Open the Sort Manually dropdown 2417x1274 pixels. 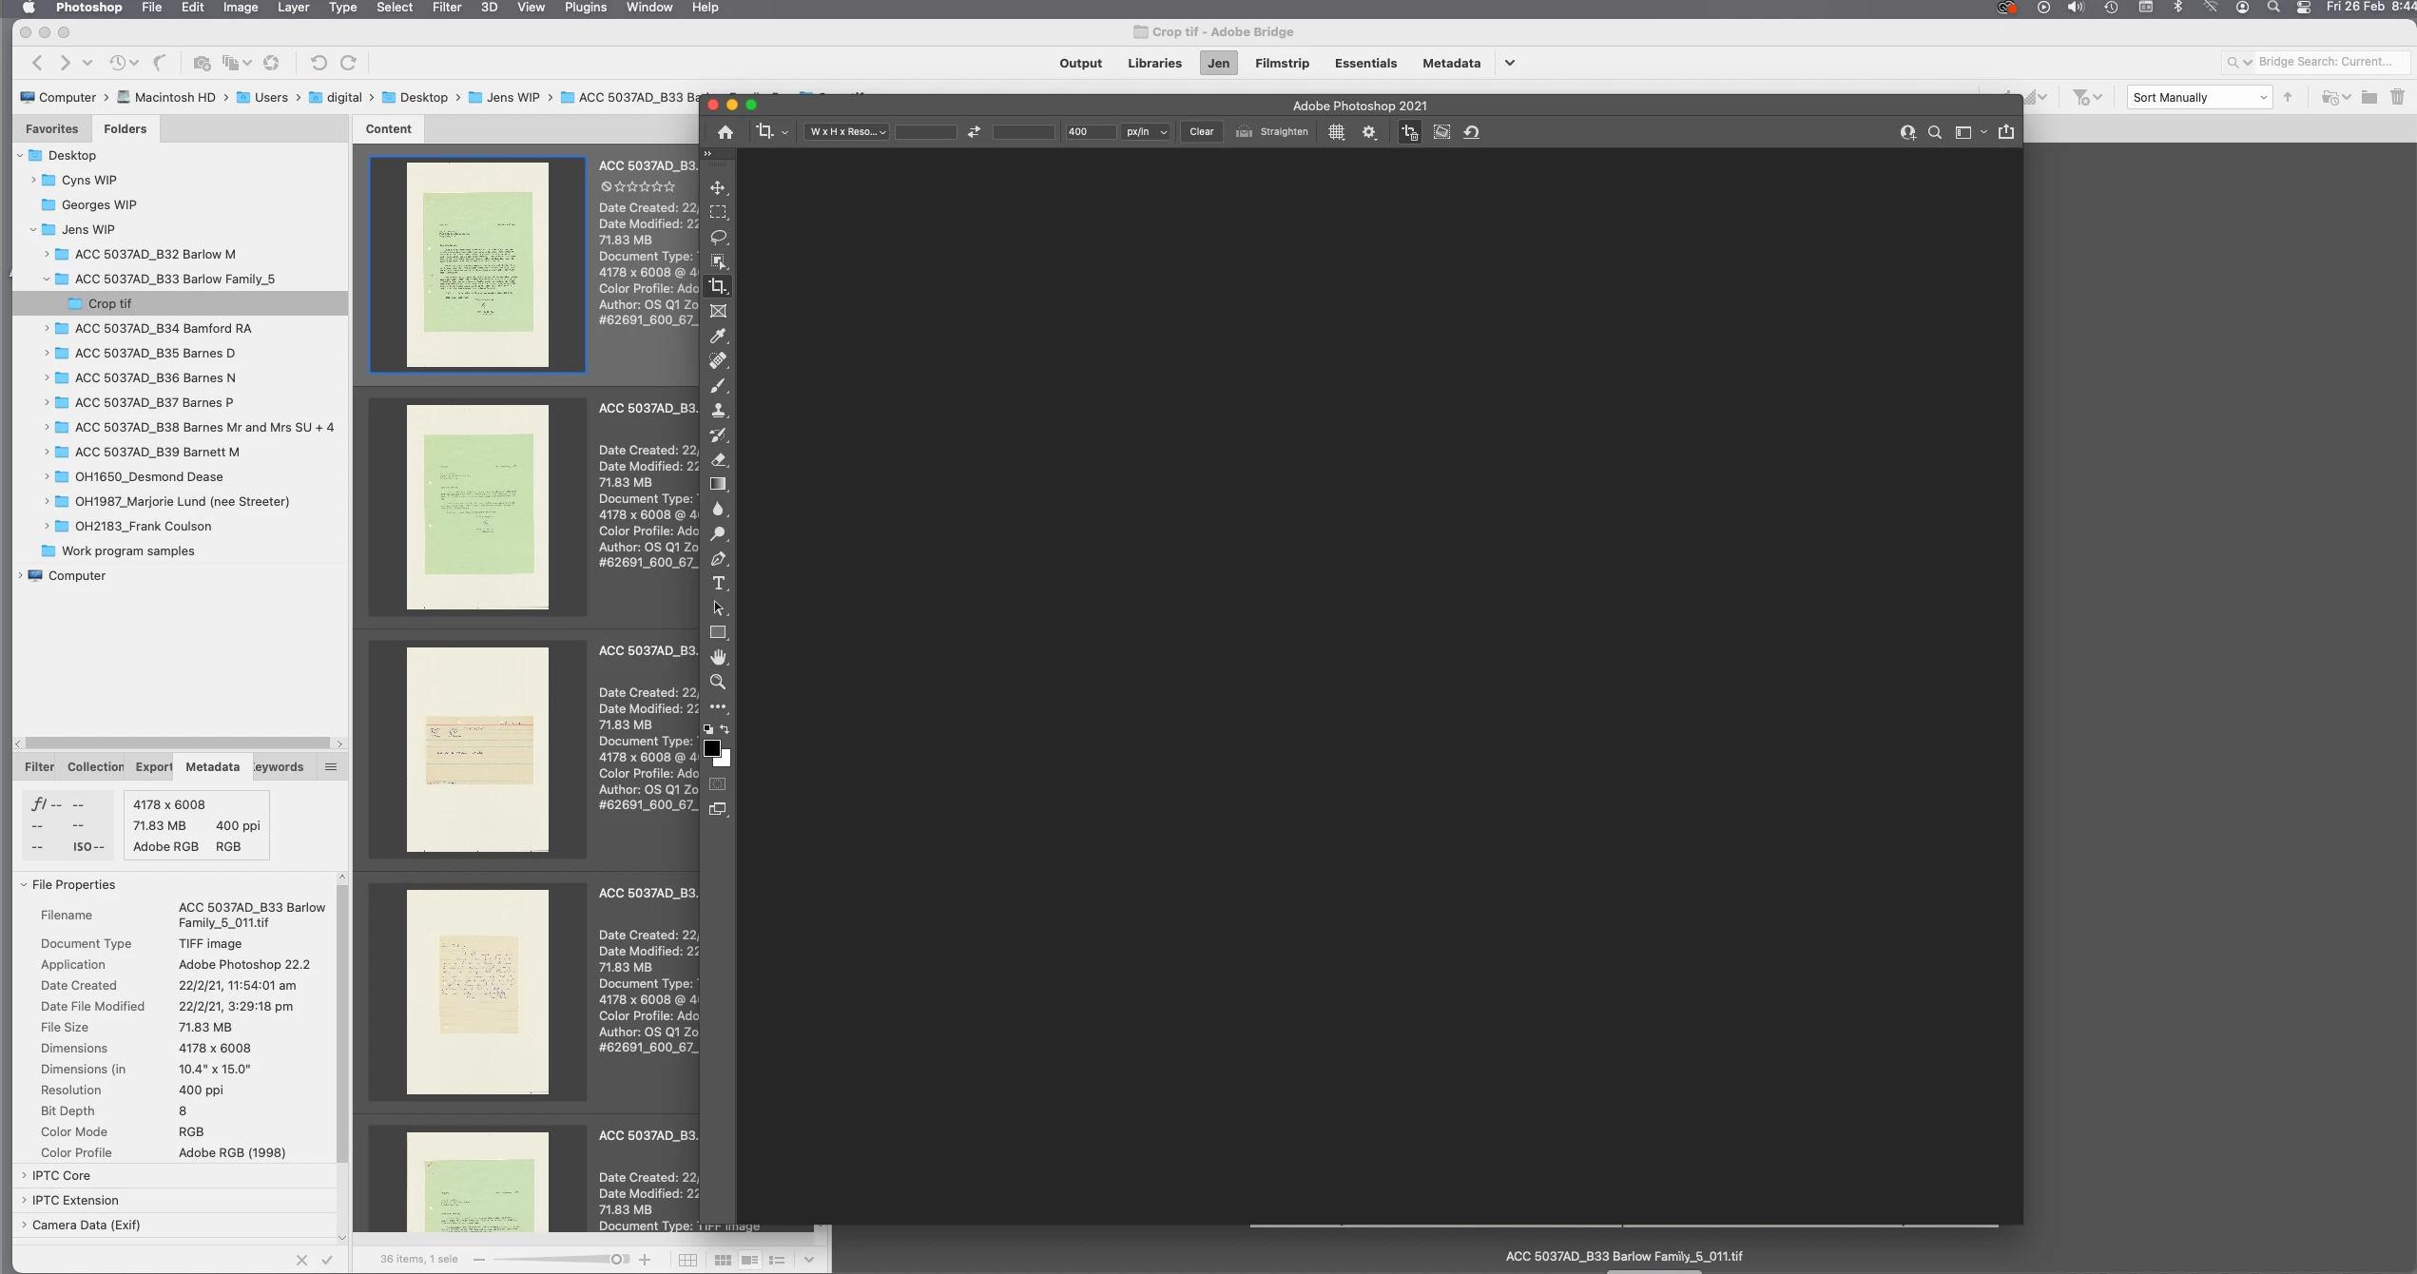pyautogui.click(x=2198, y=97)
